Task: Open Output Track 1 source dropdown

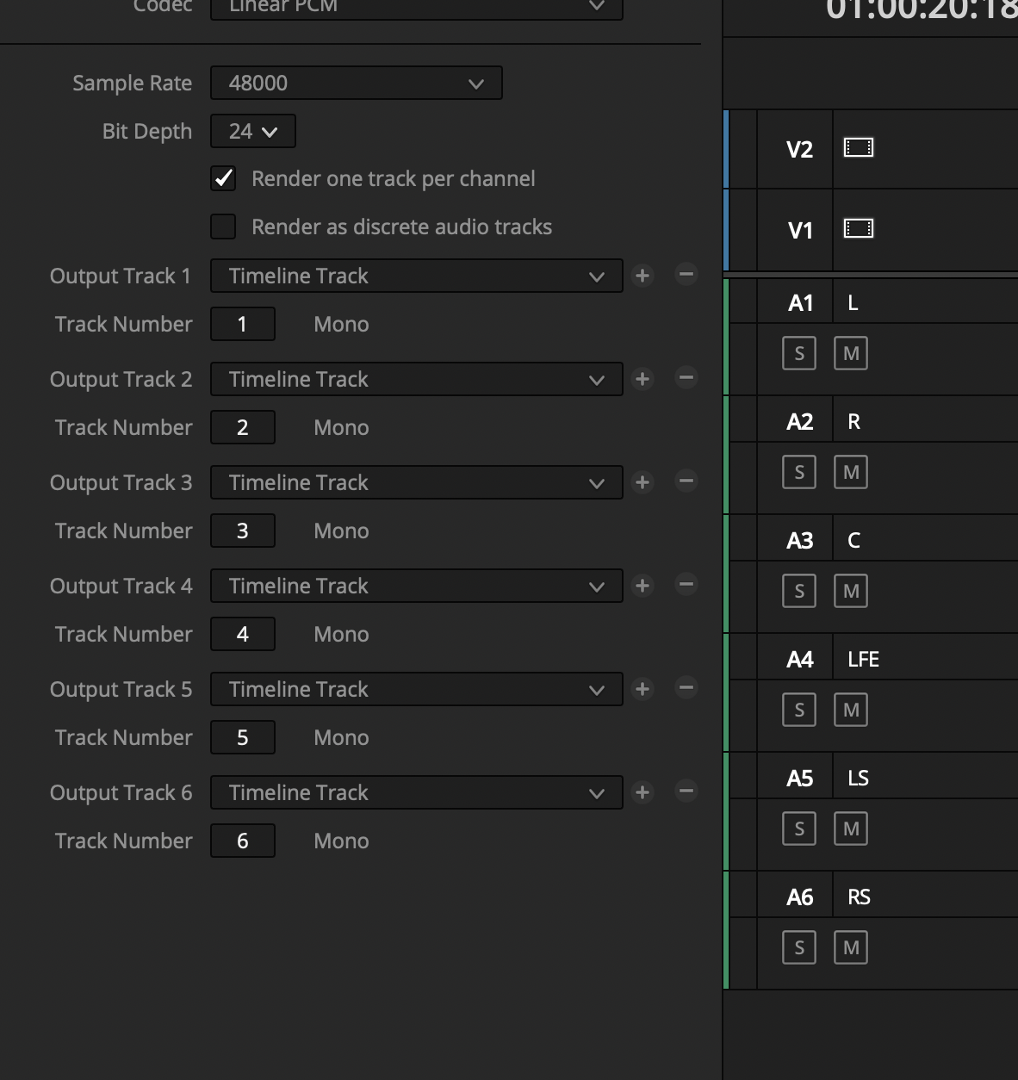Action: tap(417, 276)
